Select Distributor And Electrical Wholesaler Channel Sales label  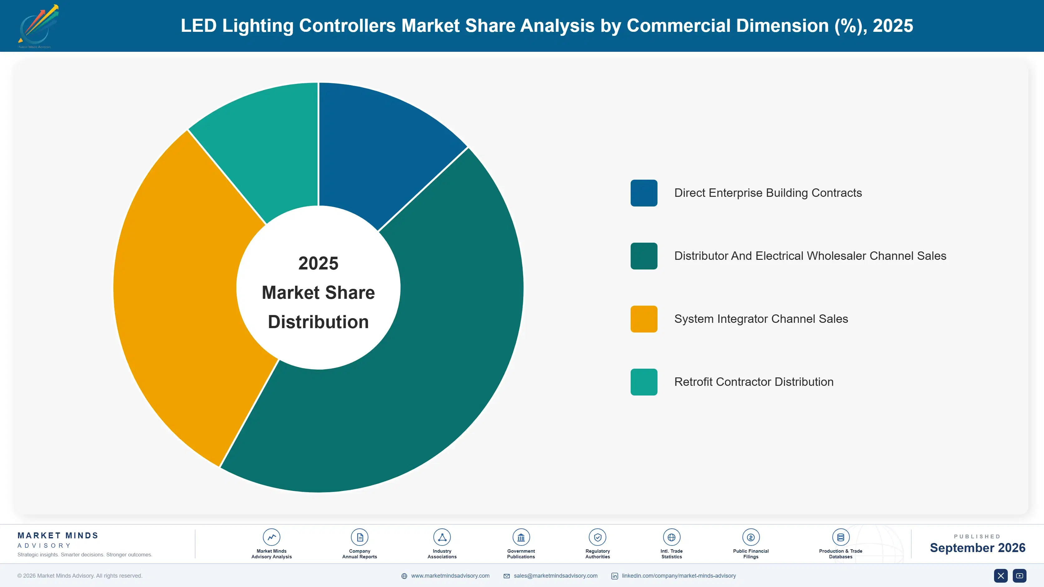click(x=810, y=256)
